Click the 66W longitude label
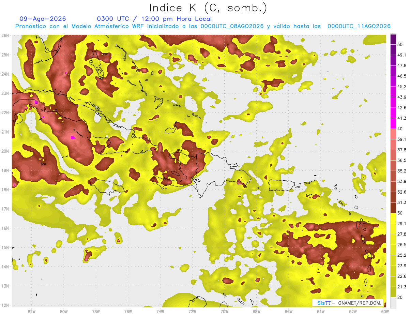The width and height of the screenshot is (409, 316). 288,312
